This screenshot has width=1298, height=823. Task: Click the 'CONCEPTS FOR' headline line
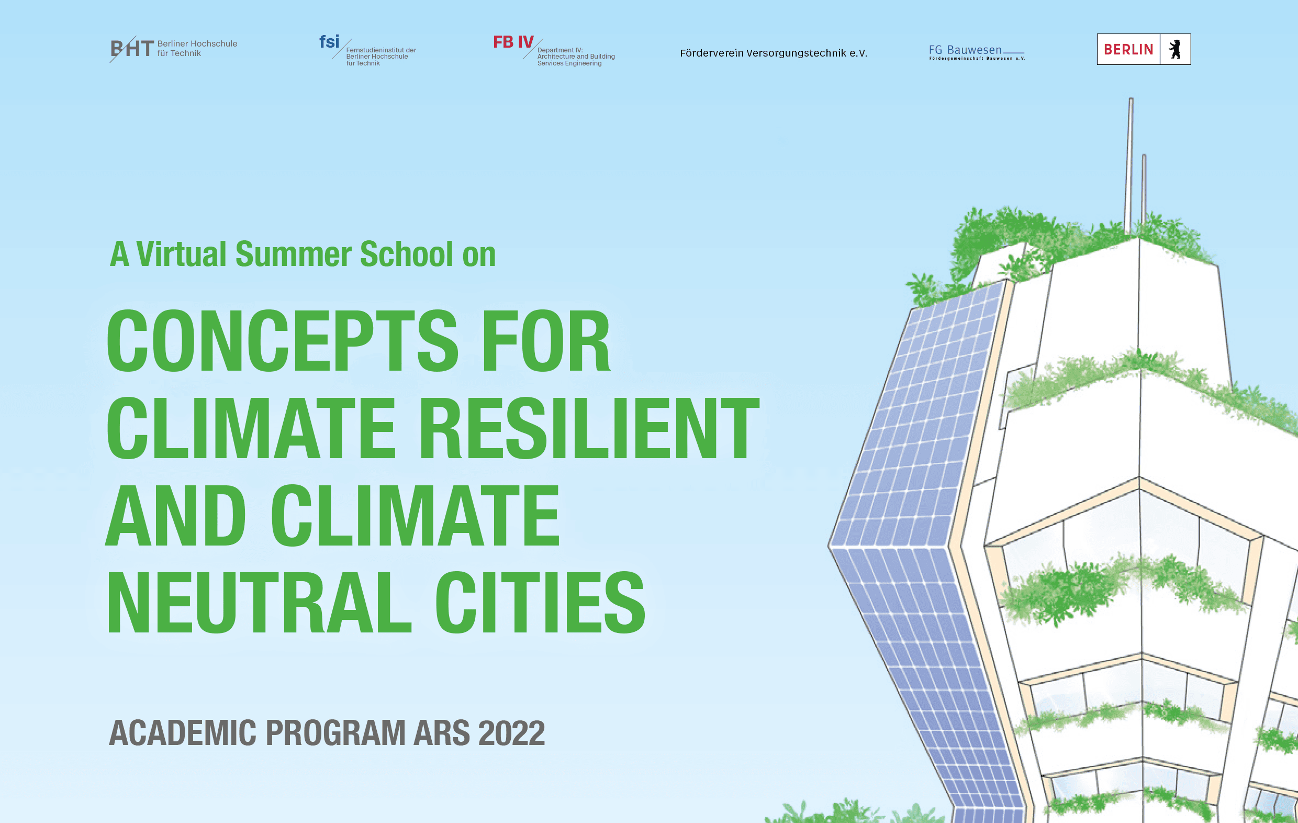click(359, 341)
